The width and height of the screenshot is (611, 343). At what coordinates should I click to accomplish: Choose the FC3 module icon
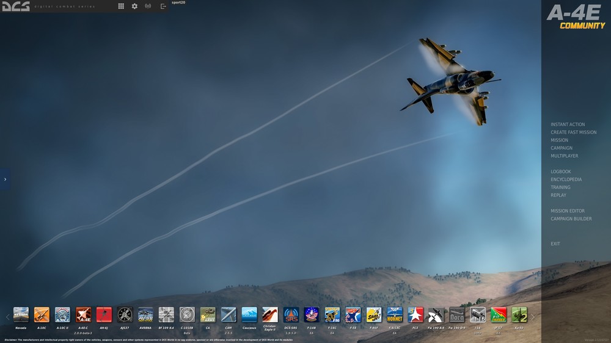(x=415, y=314)
